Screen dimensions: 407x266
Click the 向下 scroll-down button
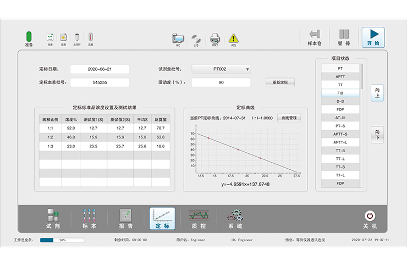377,135
